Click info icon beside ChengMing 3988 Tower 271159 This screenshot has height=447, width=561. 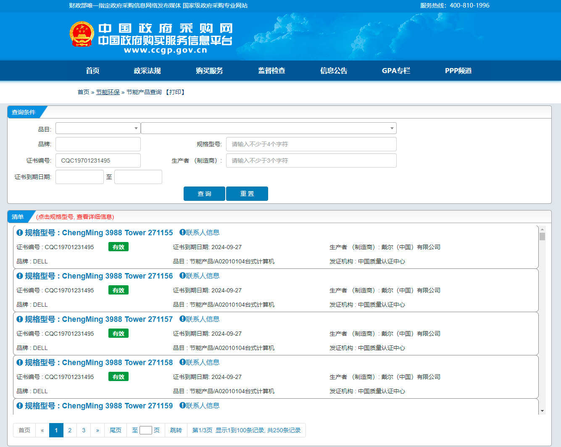[x=19, y=406]
